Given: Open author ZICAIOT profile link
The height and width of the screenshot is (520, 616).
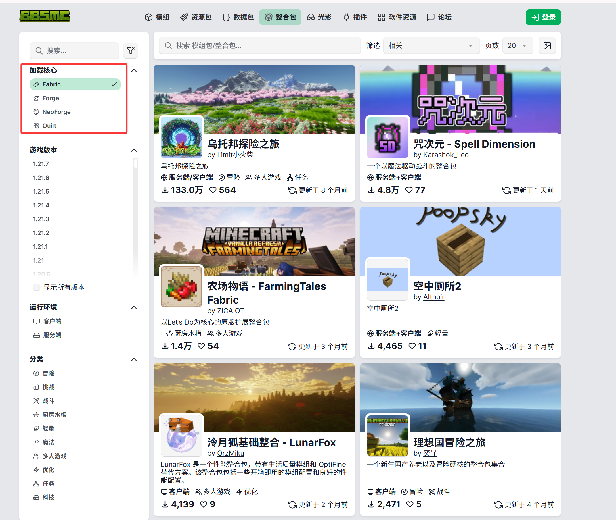Looking at the screenshot, I should [230, 311].
